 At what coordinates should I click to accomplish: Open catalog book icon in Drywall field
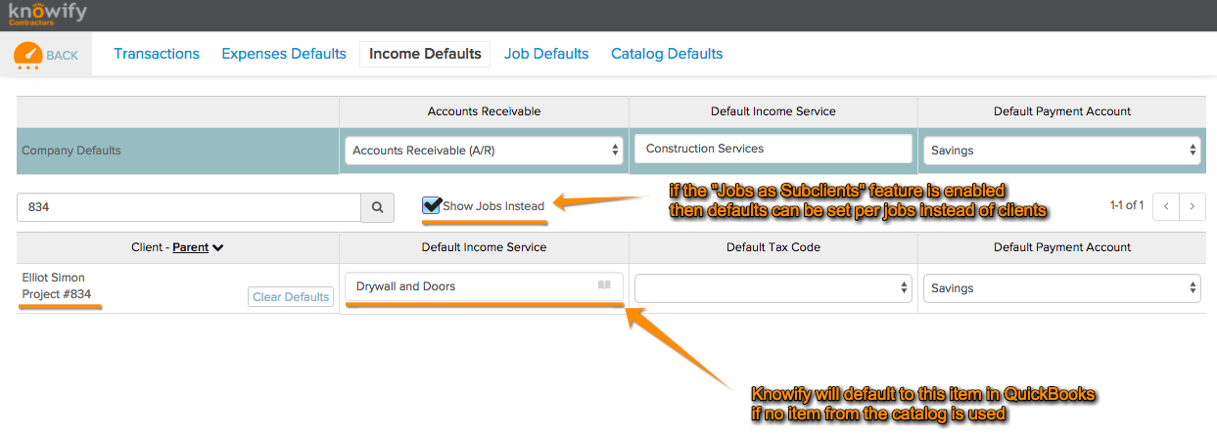coord(604,286)
